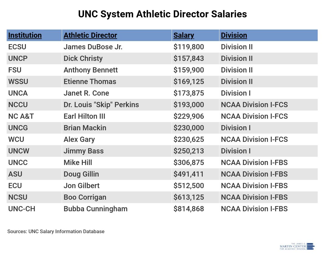This screenshot has height=256, width=325.
Task: Select the Division II cell for WSSU
Action: click(237, 82)
